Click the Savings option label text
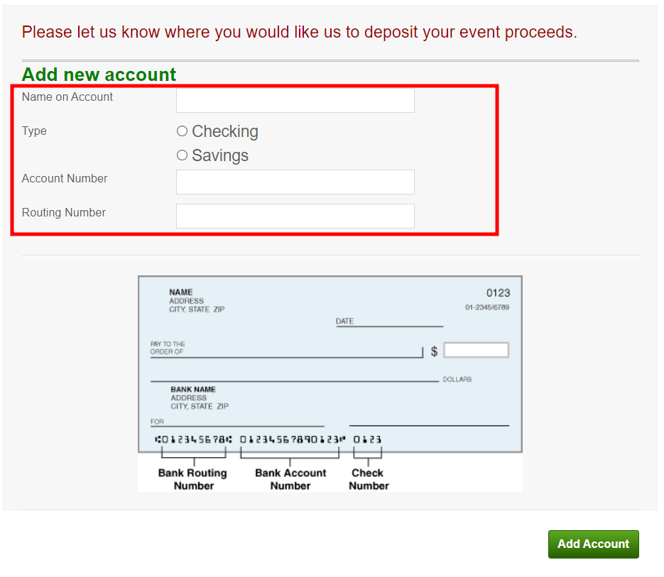This screenshot has width=664, height=577. [x=220, y=155]
